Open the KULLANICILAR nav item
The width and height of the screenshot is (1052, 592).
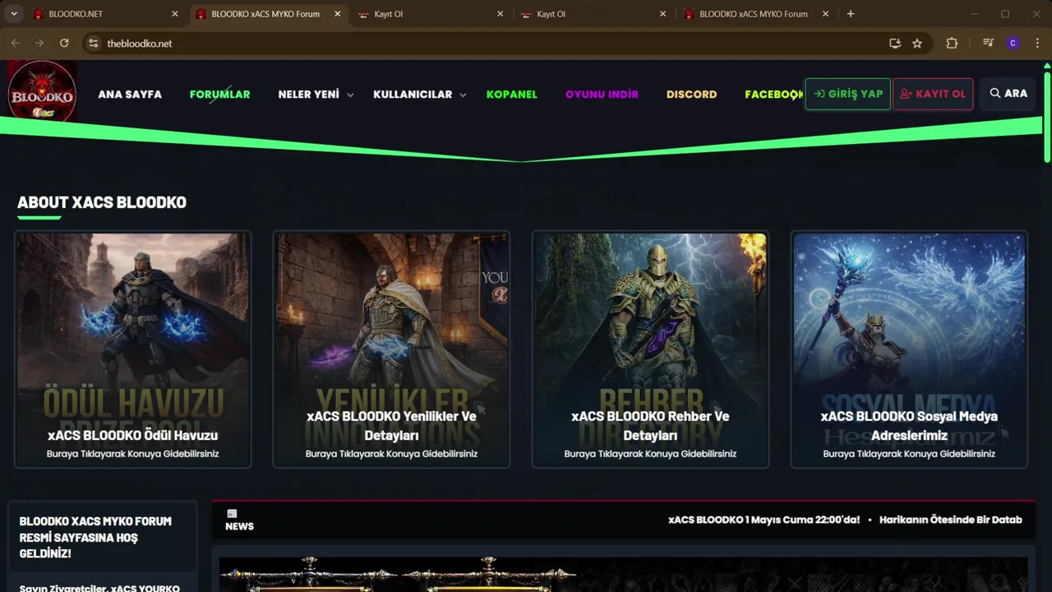click(413, 95)
